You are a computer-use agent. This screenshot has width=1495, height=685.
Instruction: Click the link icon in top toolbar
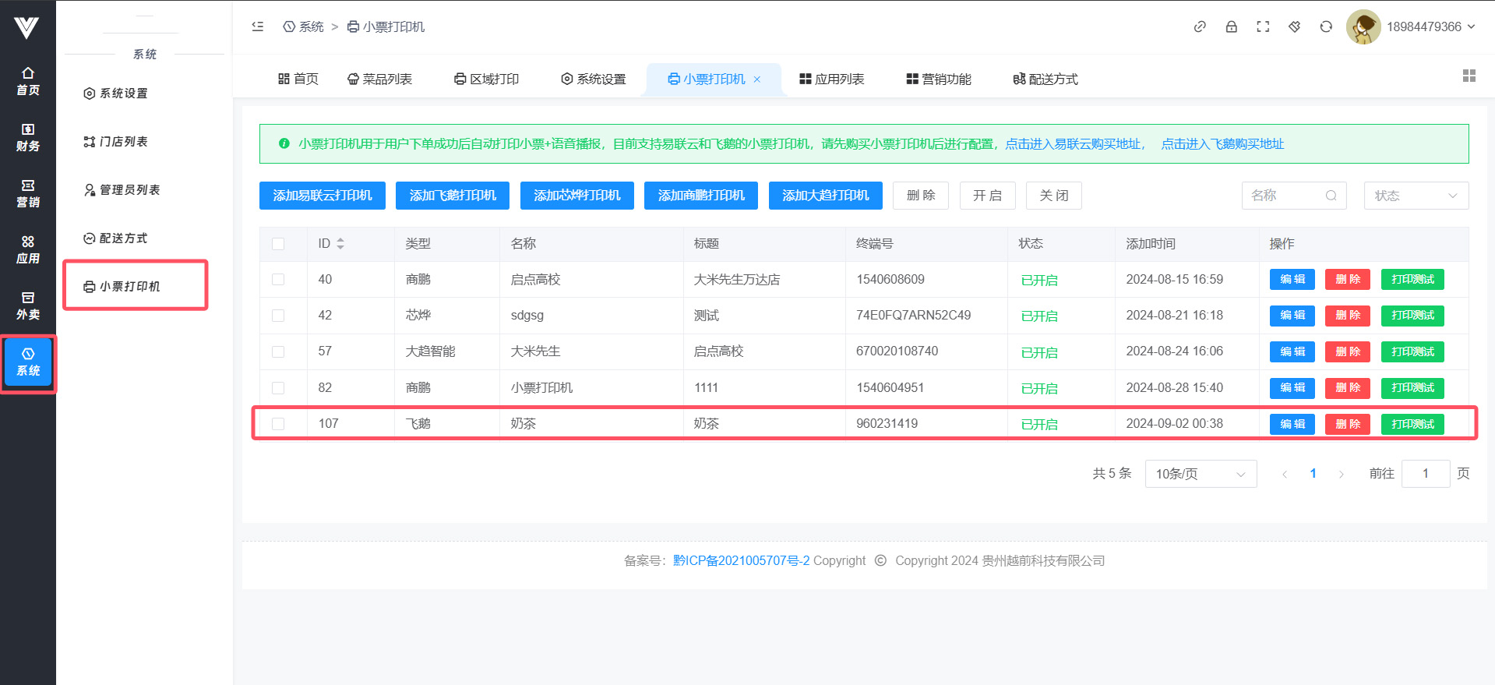[x=1200, y=26]
